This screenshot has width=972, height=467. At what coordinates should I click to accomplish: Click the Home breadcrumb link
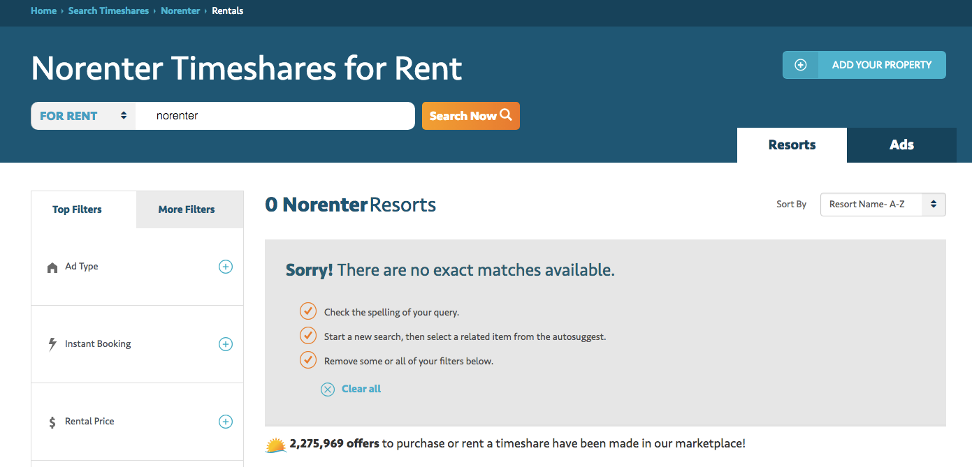[43, 10]
